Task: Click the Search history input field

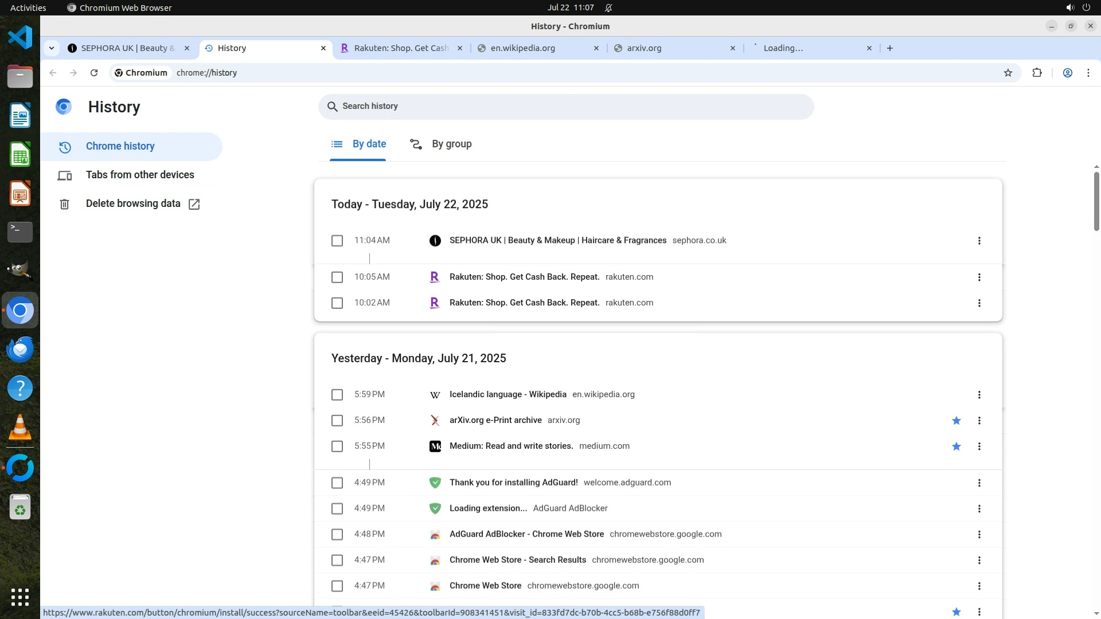Action: coord(565,107)
